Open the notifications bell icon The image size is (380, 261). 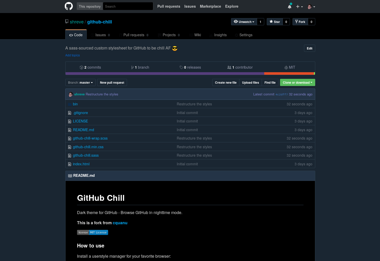(x=289, y=7)
